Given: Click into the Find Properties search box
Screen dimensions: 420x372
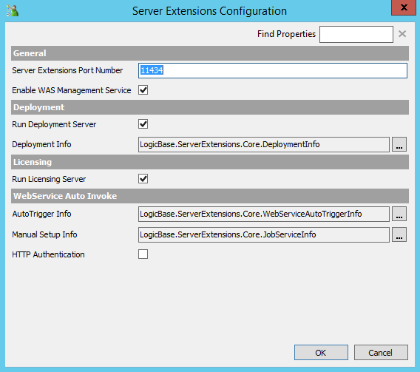Looking at the screenshot, I should tap(356, 34).
